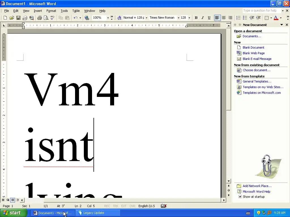
Task: Uncheck Show at startup checkbox
Action: coord(240,197)
